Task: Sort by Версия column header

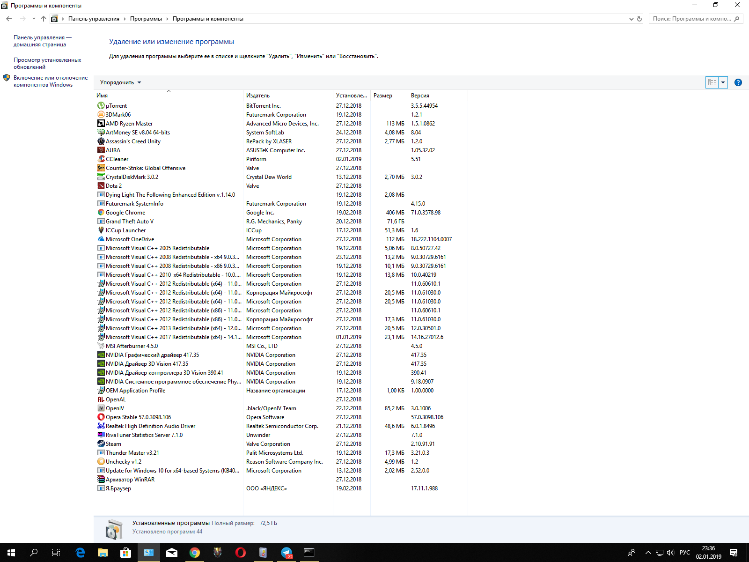Action: pos(438,96)
